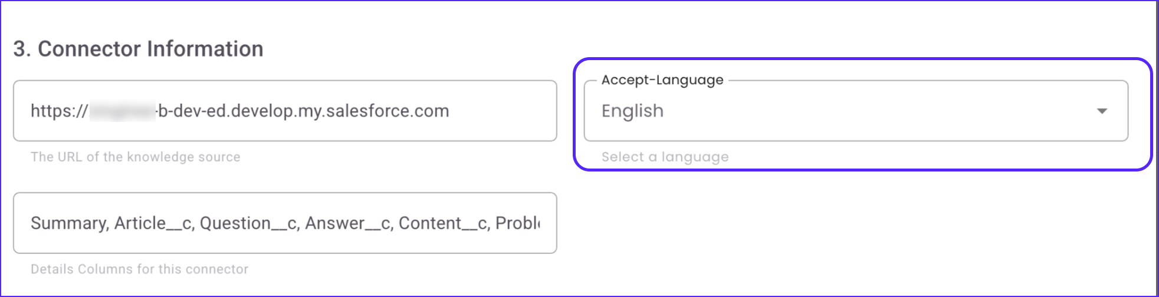
Task: Place cursor on 'https://' in URL field
Action: coord(59,111)
